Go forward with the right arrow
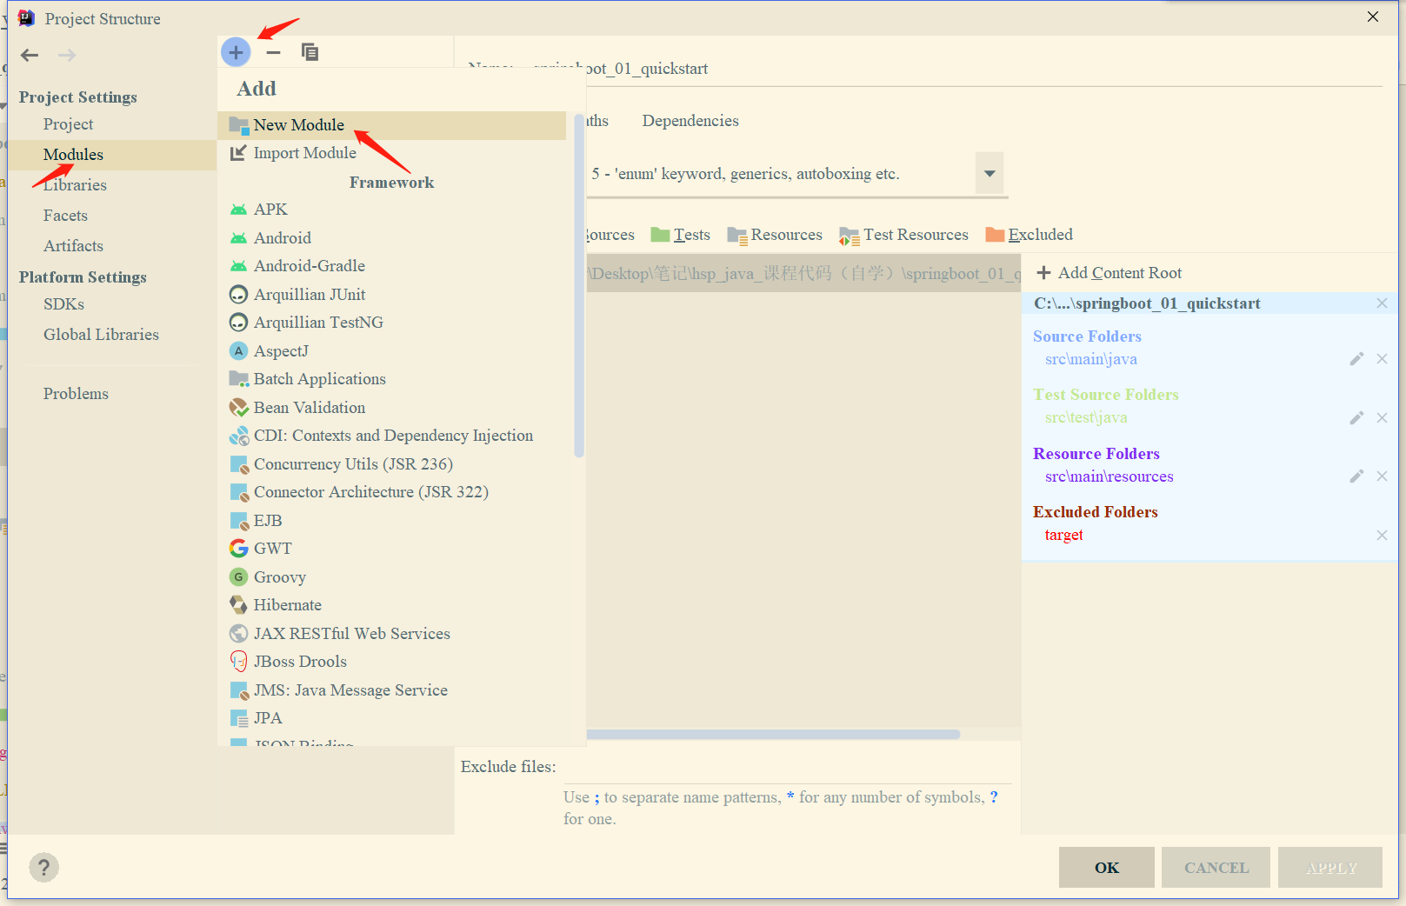This screenshot has width=1406, height=906. point(67,56)
